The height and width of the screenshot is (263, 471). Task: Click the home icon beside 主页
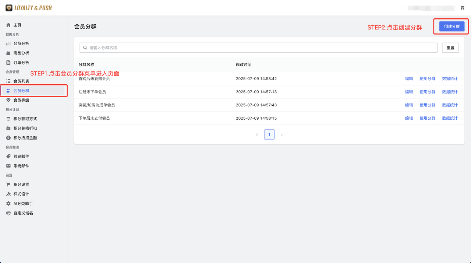click(8, 25)
